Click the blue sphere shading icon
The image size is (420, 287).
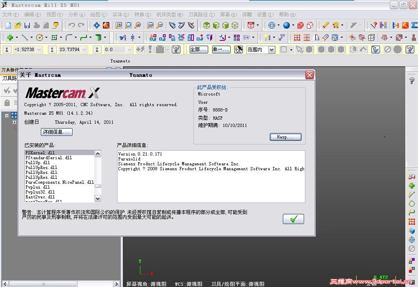click(x=287, y=25)
